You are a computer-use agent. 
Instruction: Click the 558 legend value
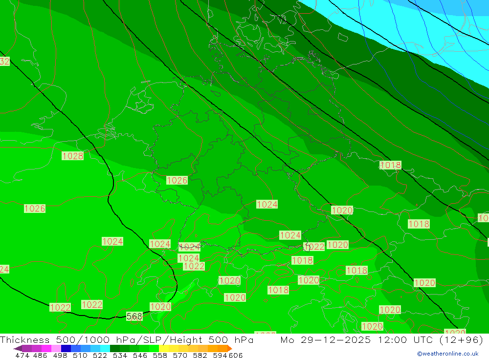160,356
